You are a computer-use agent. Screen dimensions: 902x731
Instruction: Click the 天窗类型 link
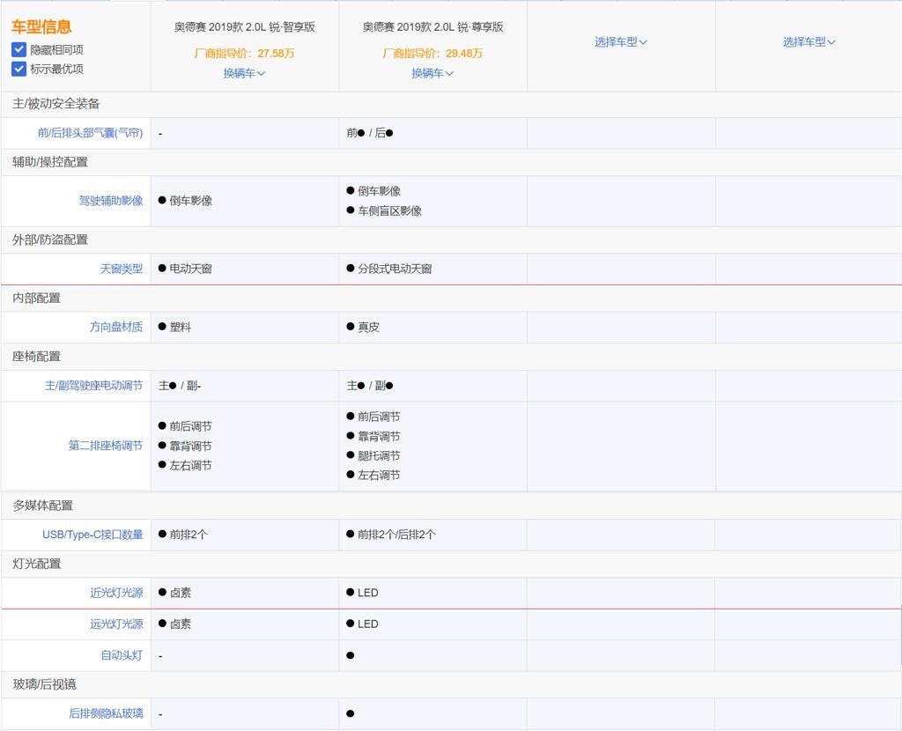pyautogui.click(x=122, y=269)
